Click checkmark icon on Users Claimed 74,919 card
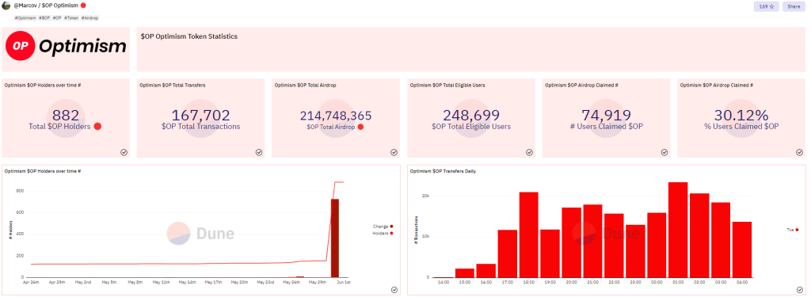The image size is (811, 297). coord(664,152)
